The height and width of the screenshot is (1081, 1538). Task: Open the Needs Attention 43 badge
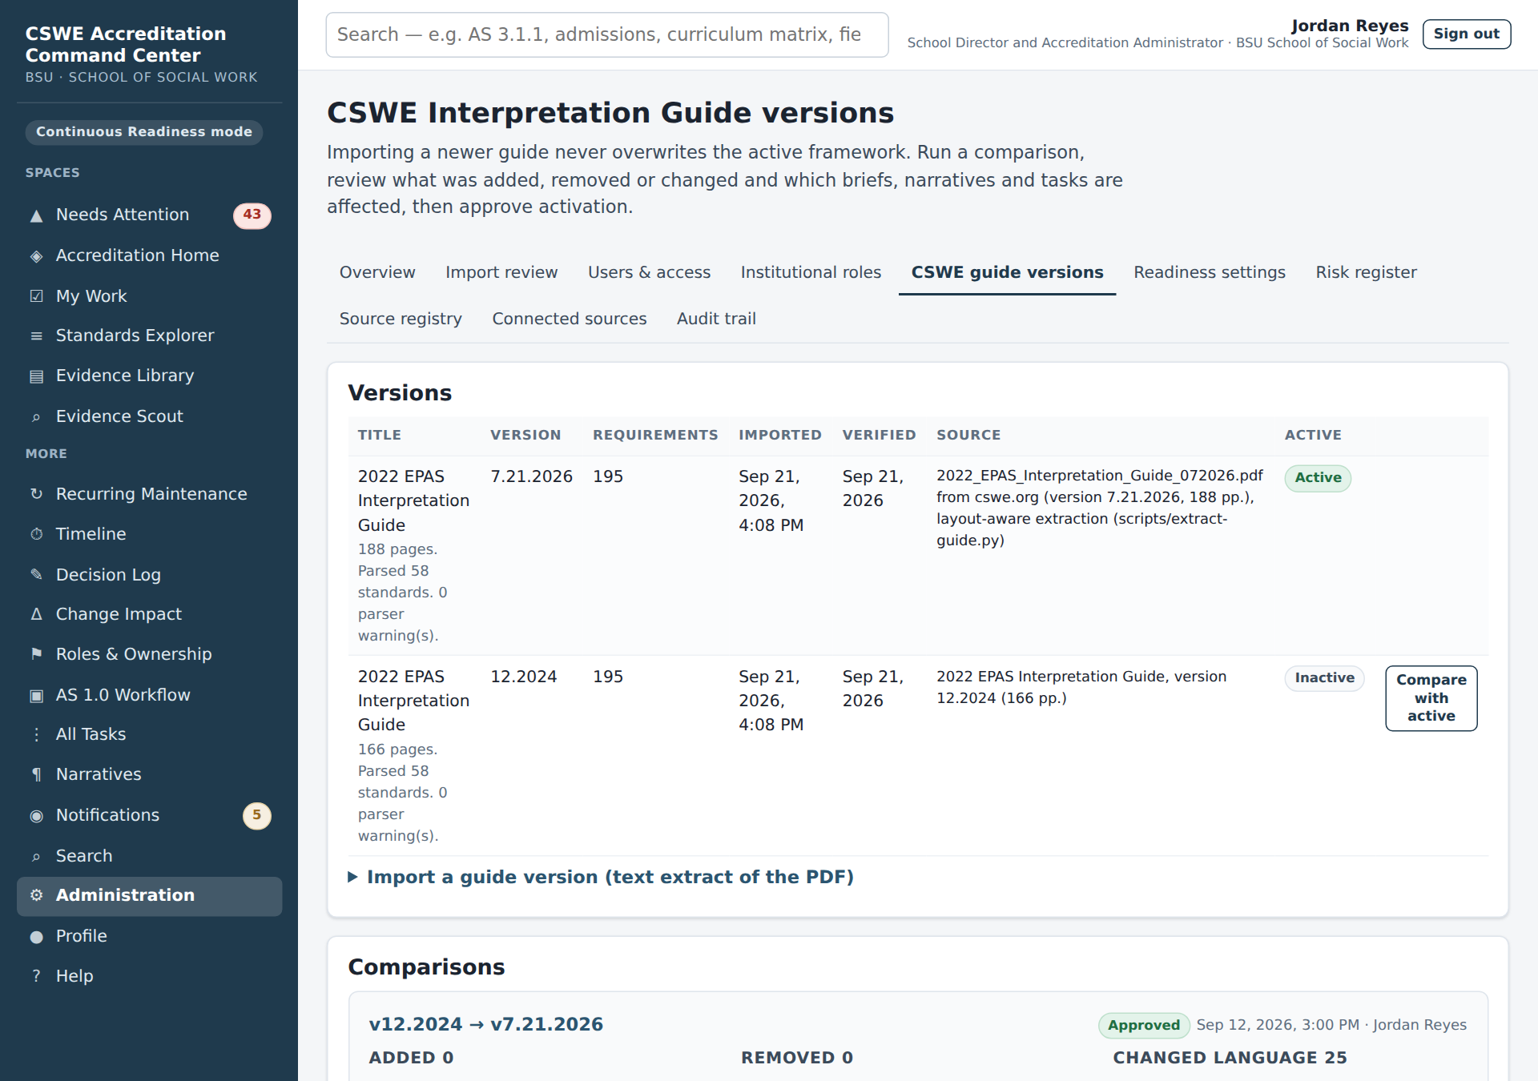click(252, 215)
